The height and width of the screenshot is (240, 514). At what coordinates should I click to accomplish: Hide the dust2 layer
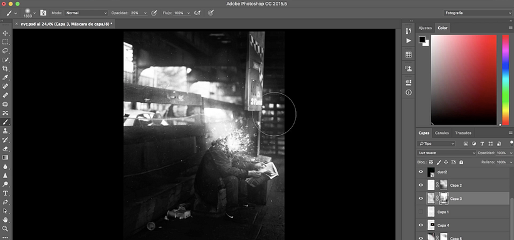point(421,172)
